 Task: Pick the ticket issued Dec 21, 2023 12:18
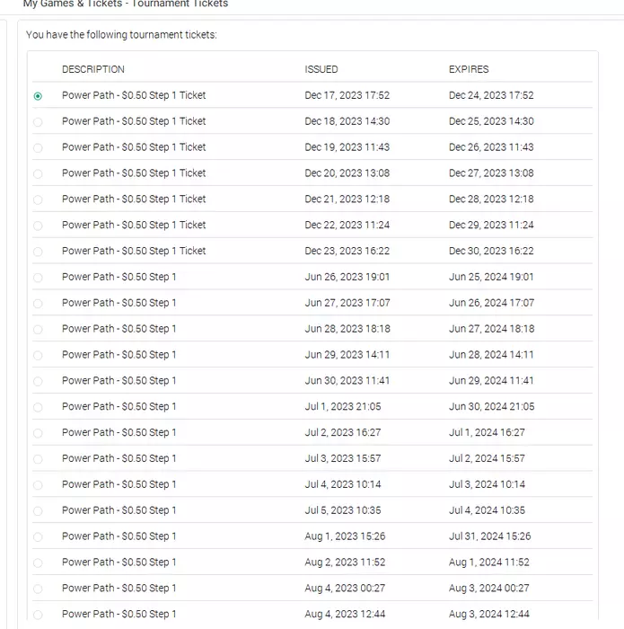click(38, 199)
